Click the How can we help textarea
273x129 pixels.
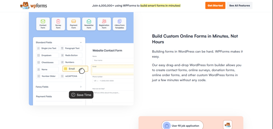(113, 97)
